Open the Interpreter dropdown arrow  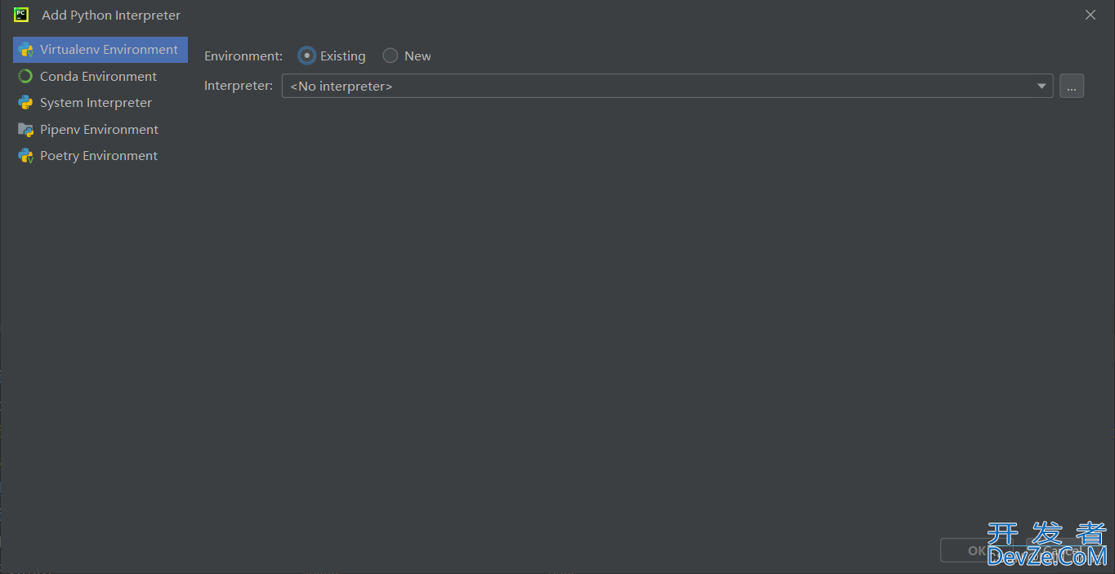(1041, 86)
